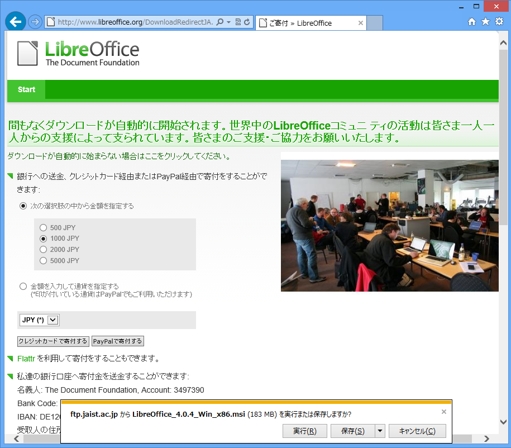Viewport: 511px width, 448px height.
Task: Choose the enter-custom-amount radio option
Action: [x=23, y=287]
